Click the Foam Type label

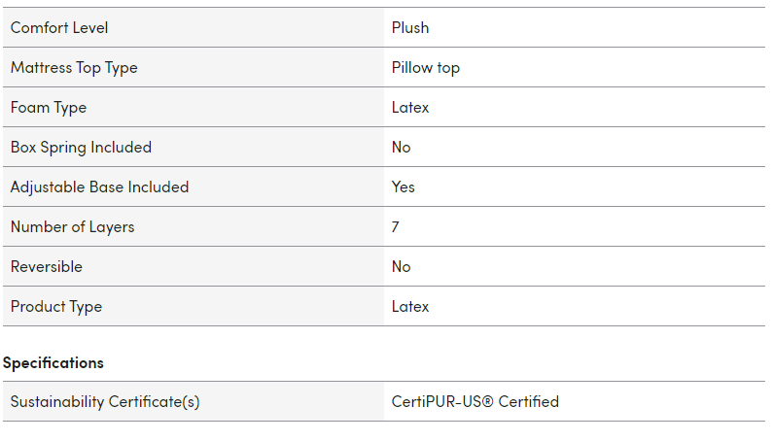click(x=48, y=107)
